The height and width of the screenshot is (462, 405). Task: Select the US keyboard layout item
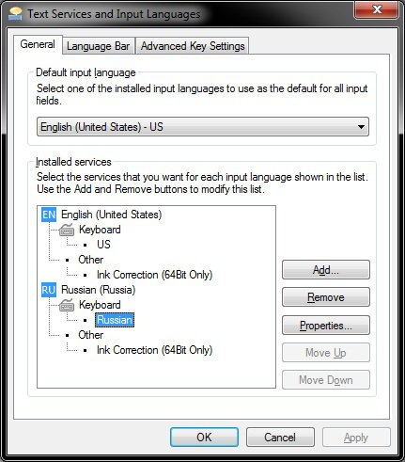[103, 245]
